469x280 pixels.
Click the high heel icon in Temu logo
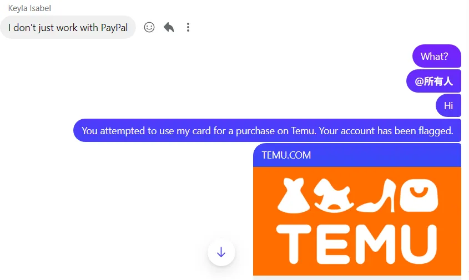coord(376,198)
